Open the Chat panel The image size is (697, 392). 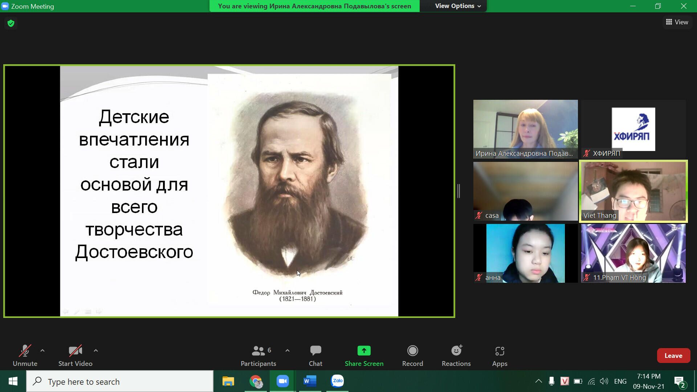point(315,355)
